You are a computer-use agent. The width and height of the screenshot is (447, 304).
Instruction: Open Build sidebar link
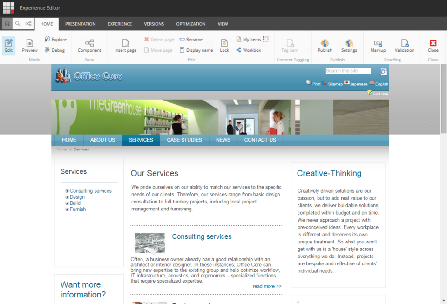pyautogui.click(x=75, y=203)
